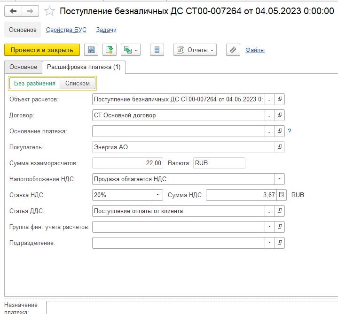Click the Сумма взаиморасчетов input field
The width and height of the screenshot is (338, 314).
pyautogui.click(x=128, y=163)
